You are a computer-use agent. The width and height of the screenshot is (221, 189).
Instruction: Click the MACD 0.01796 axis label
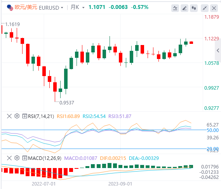(x=210, y=167)
